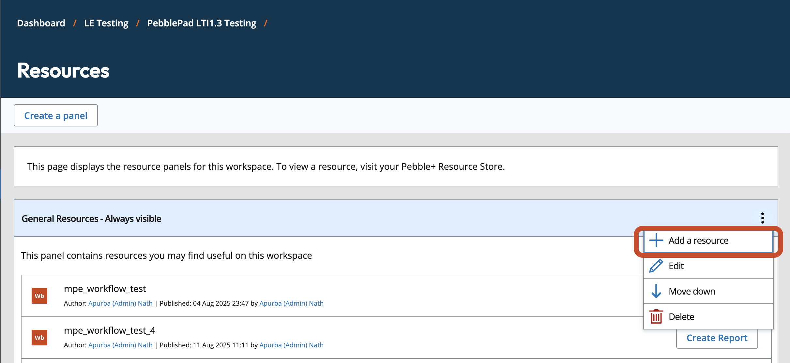
Task: Click the Resources page heading
Action: 63,71
